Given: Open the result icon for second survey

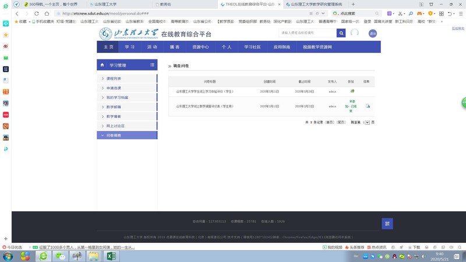Looking at the screenshot, I should pos(368,107).
